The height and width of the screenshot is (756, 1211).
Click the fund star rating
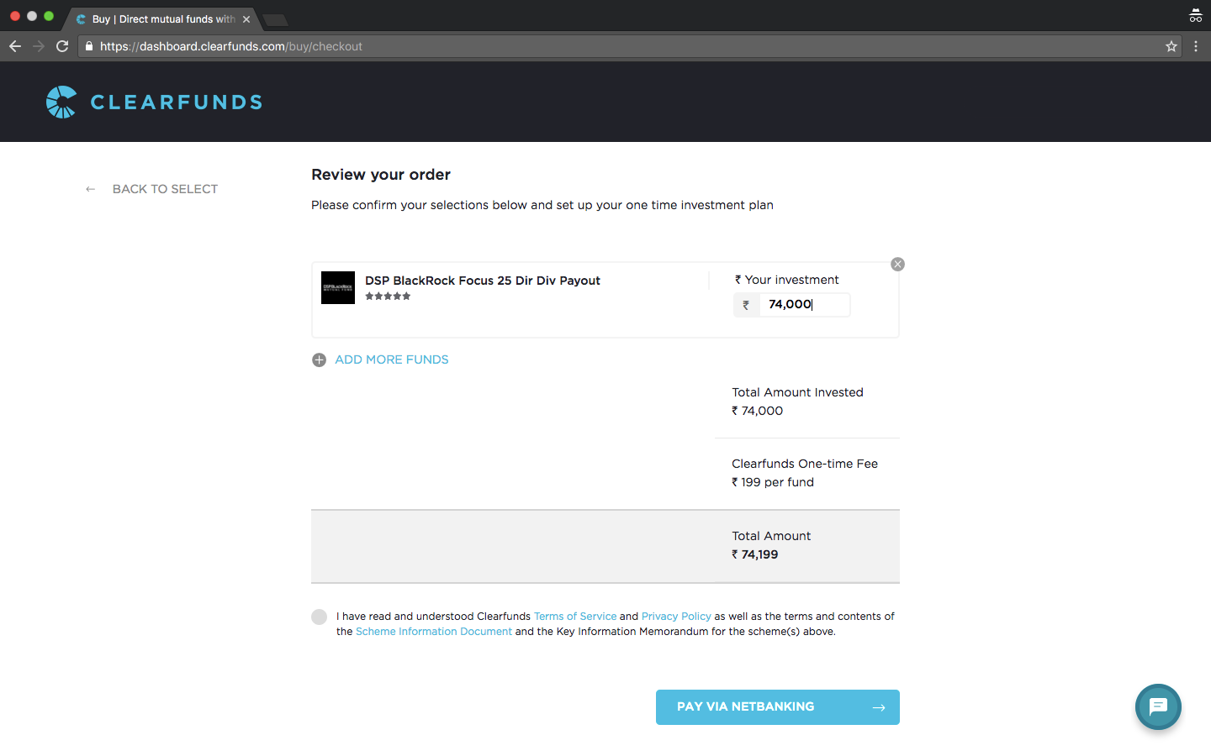click(x=388, y=297)
